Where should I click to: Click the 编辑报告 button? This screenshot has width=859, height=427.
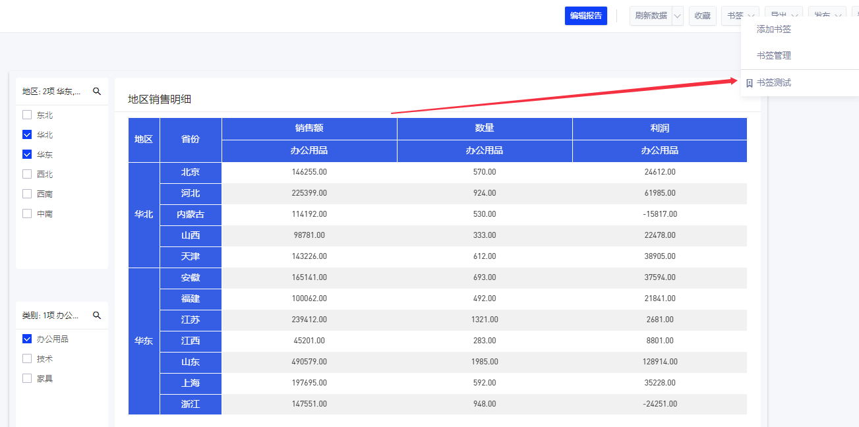pos(585,16)
